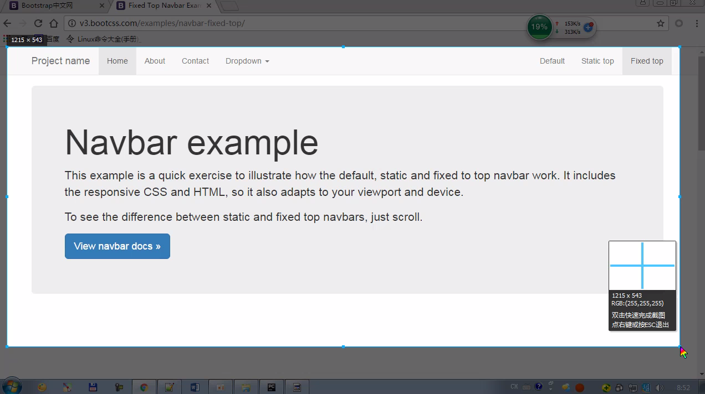Bookmark this page with the star icon

[x=660, y=23]
